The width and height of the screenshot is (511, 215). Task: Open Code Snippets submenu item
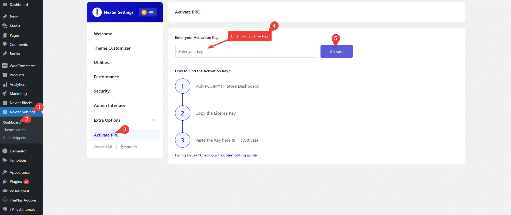(14, 138)
